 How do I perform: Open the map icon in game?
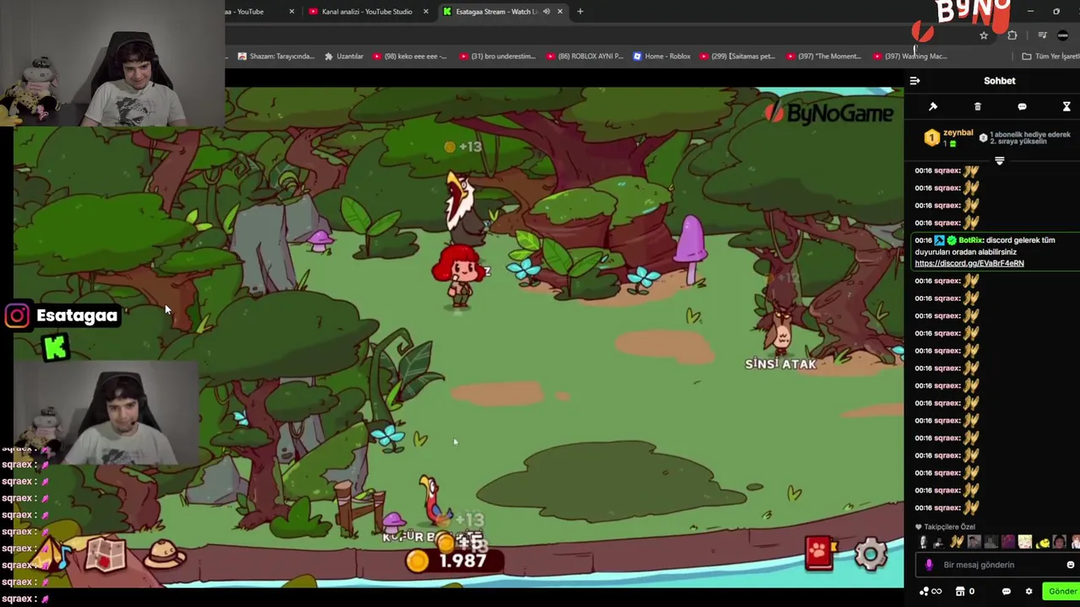pos(105,554)
